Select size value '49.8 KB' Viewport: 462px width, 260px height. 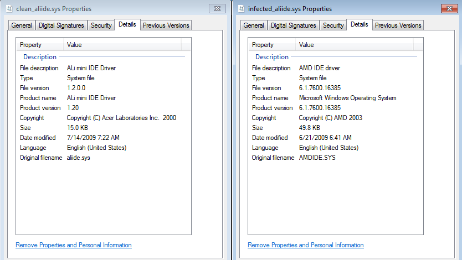(x=310, y=128)
